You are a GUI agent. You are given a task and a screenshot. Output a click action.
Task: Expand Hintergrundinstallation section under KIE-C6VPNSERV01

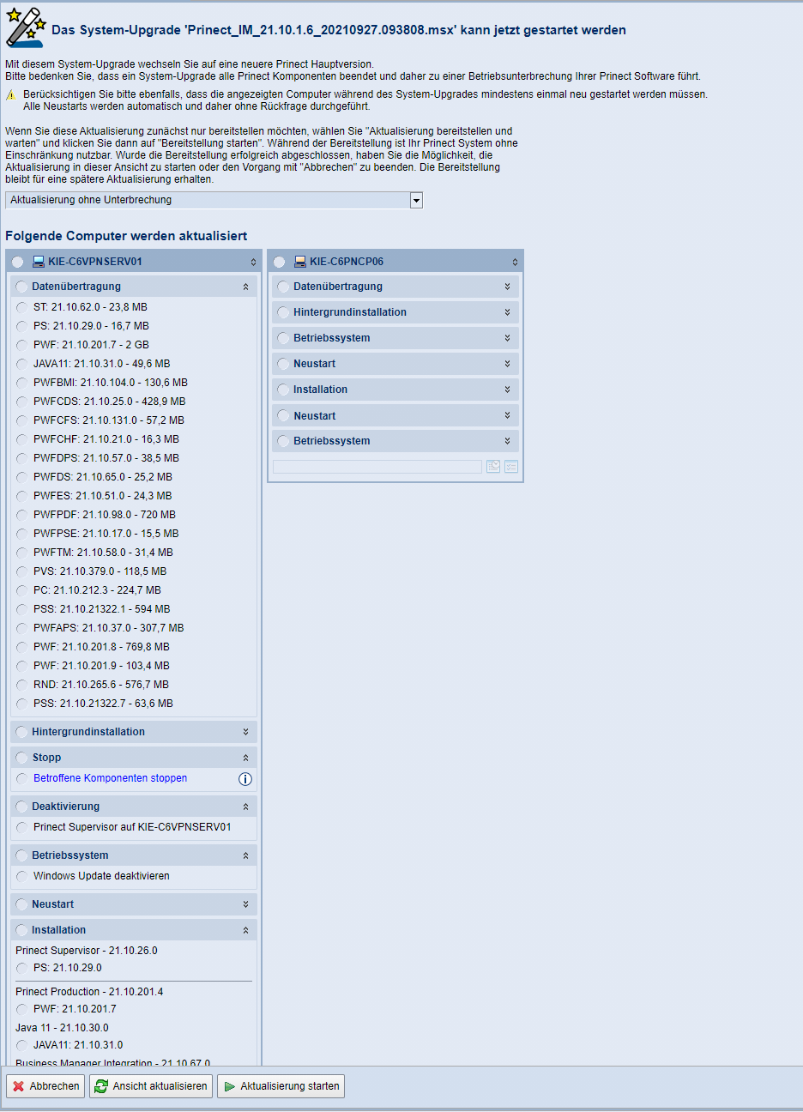click(x=245, y=732)
